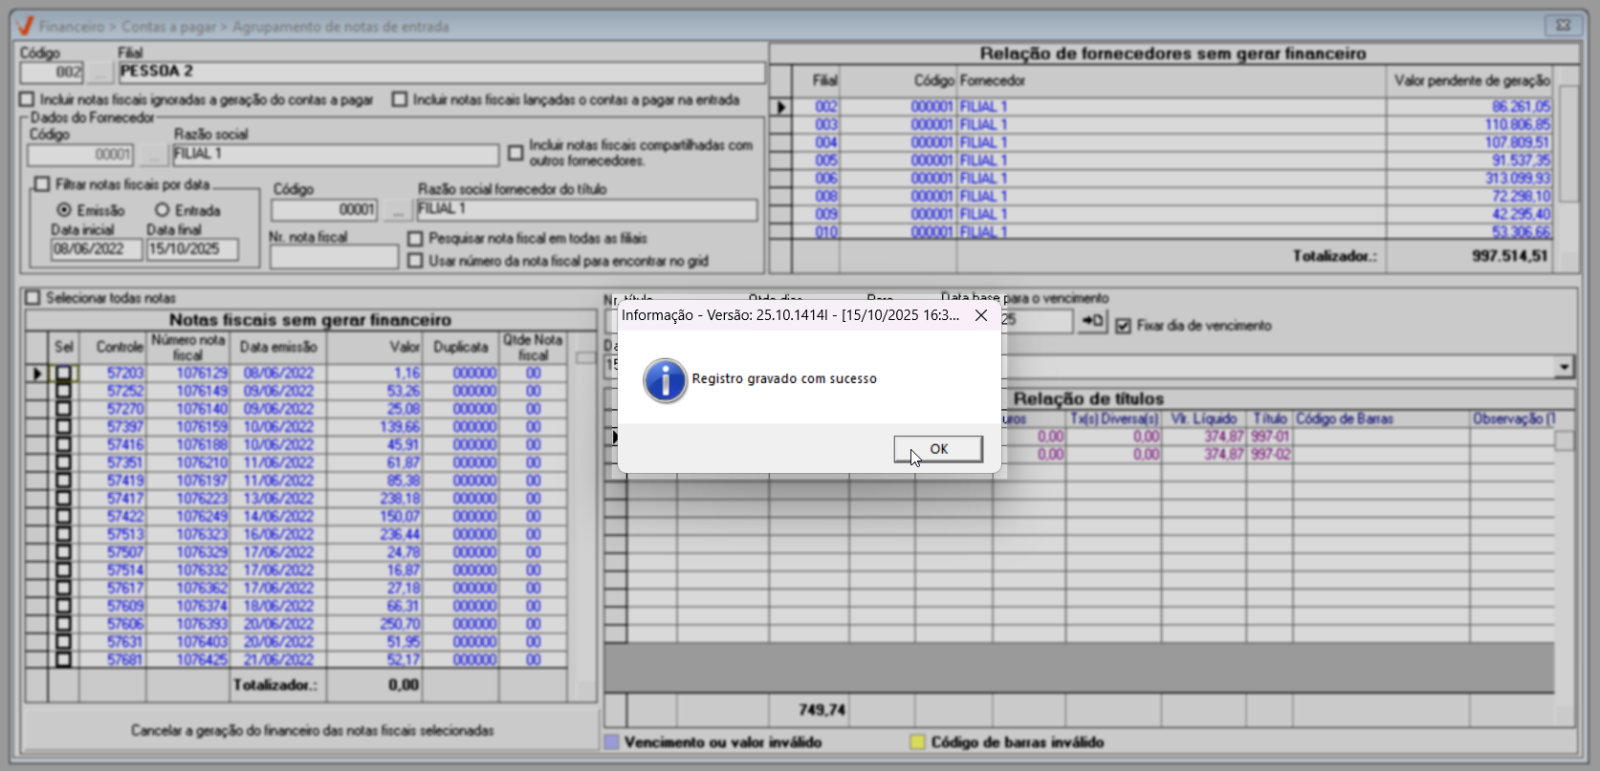Expand the dropdown above Relação de títulos
Viewport: 1600px width, 771px height.
click(1564, 367)
